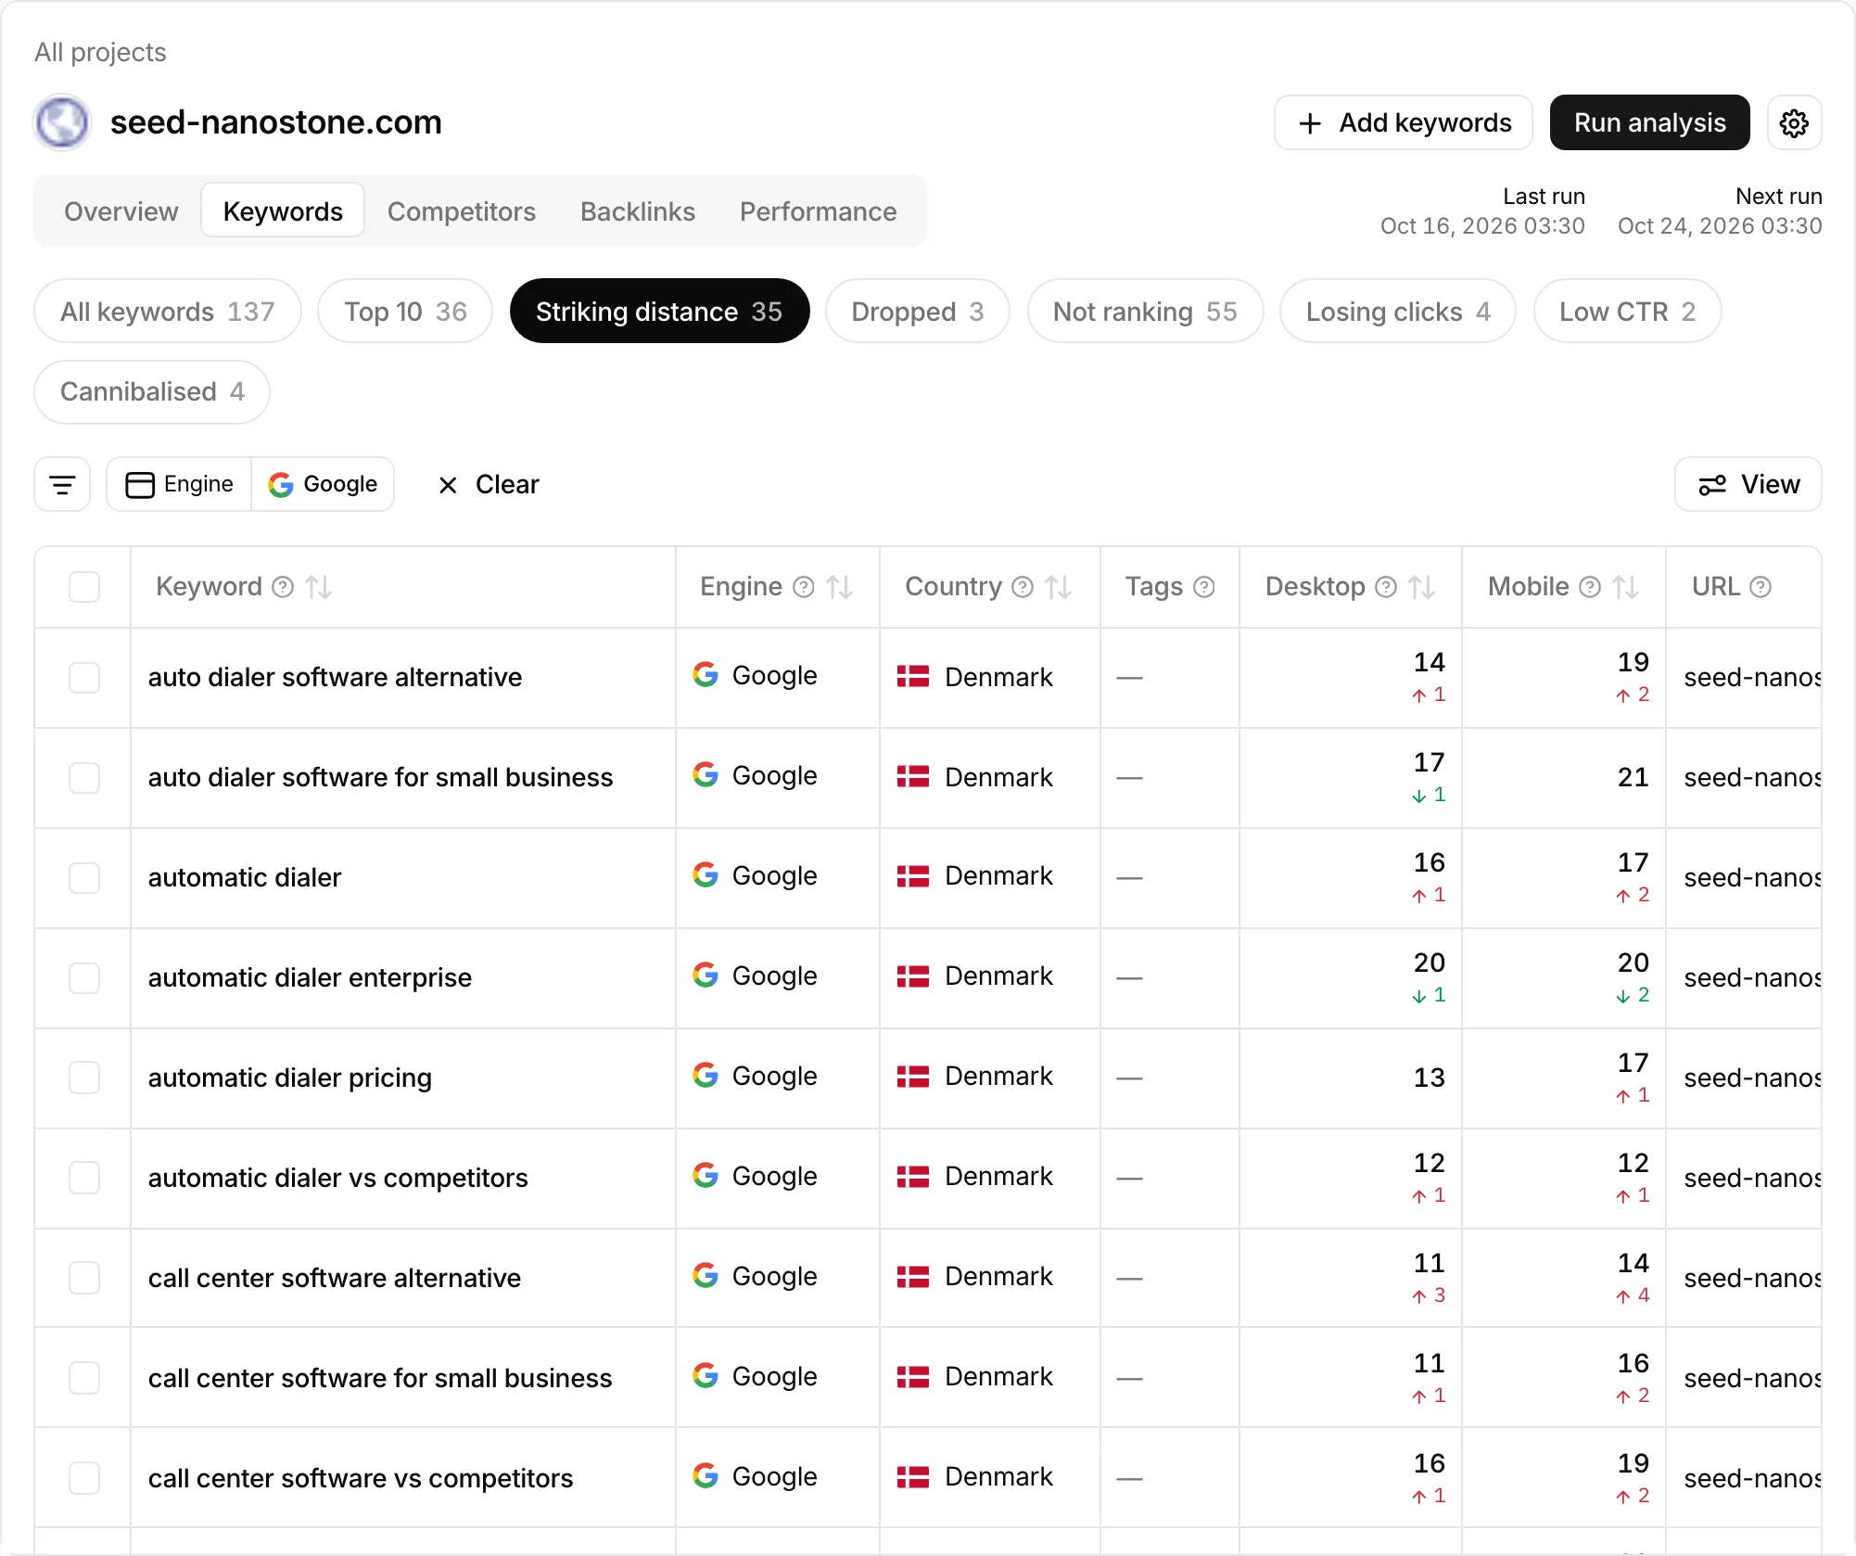The width and height of the screenshot is (1856, 1556).
Task: Open the Engine filter field dropdown
Action: coord(180,484)
